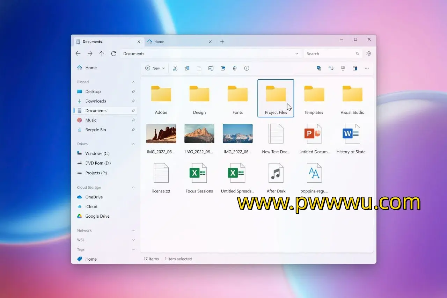447x298 pixels.
Task: Open OneDrive in the sidebar
Action: point(94,197)
